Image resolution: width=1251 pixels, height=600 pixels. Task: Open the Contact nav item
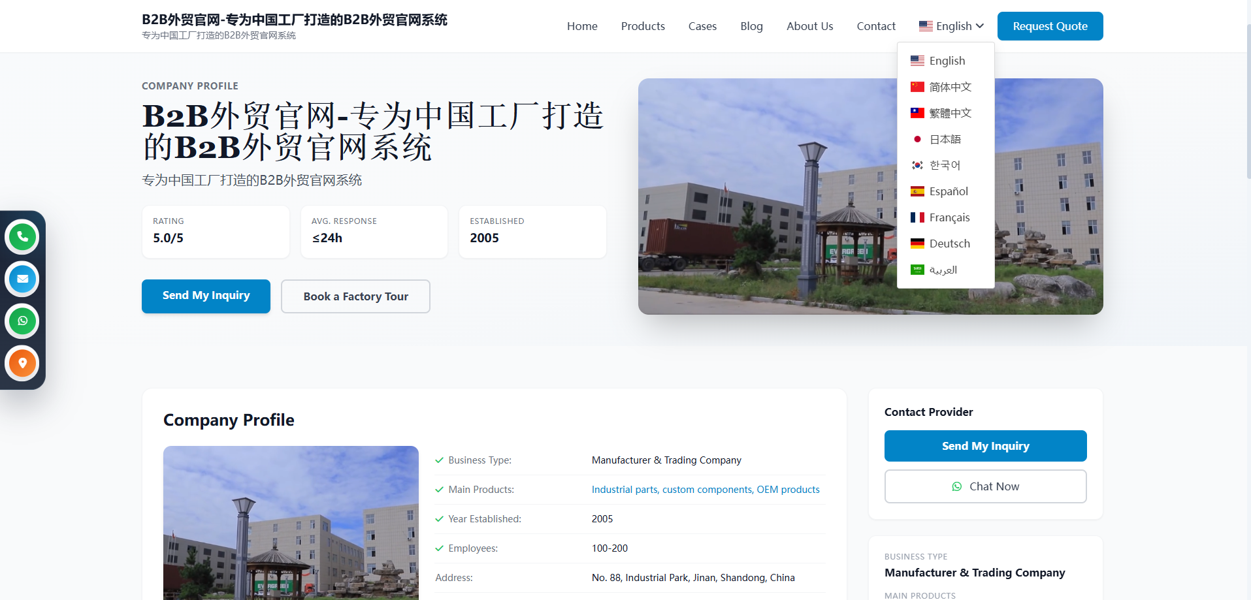pos(876,26)
